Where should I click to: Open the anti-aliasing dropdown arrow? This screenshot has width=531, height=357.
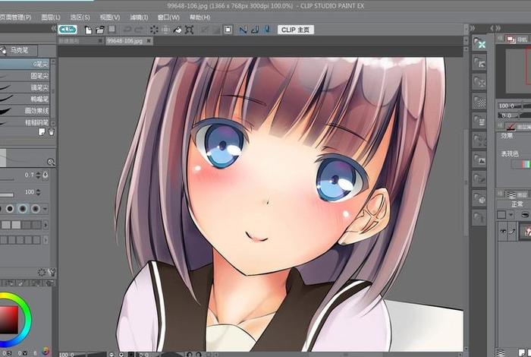coord(45,209)
